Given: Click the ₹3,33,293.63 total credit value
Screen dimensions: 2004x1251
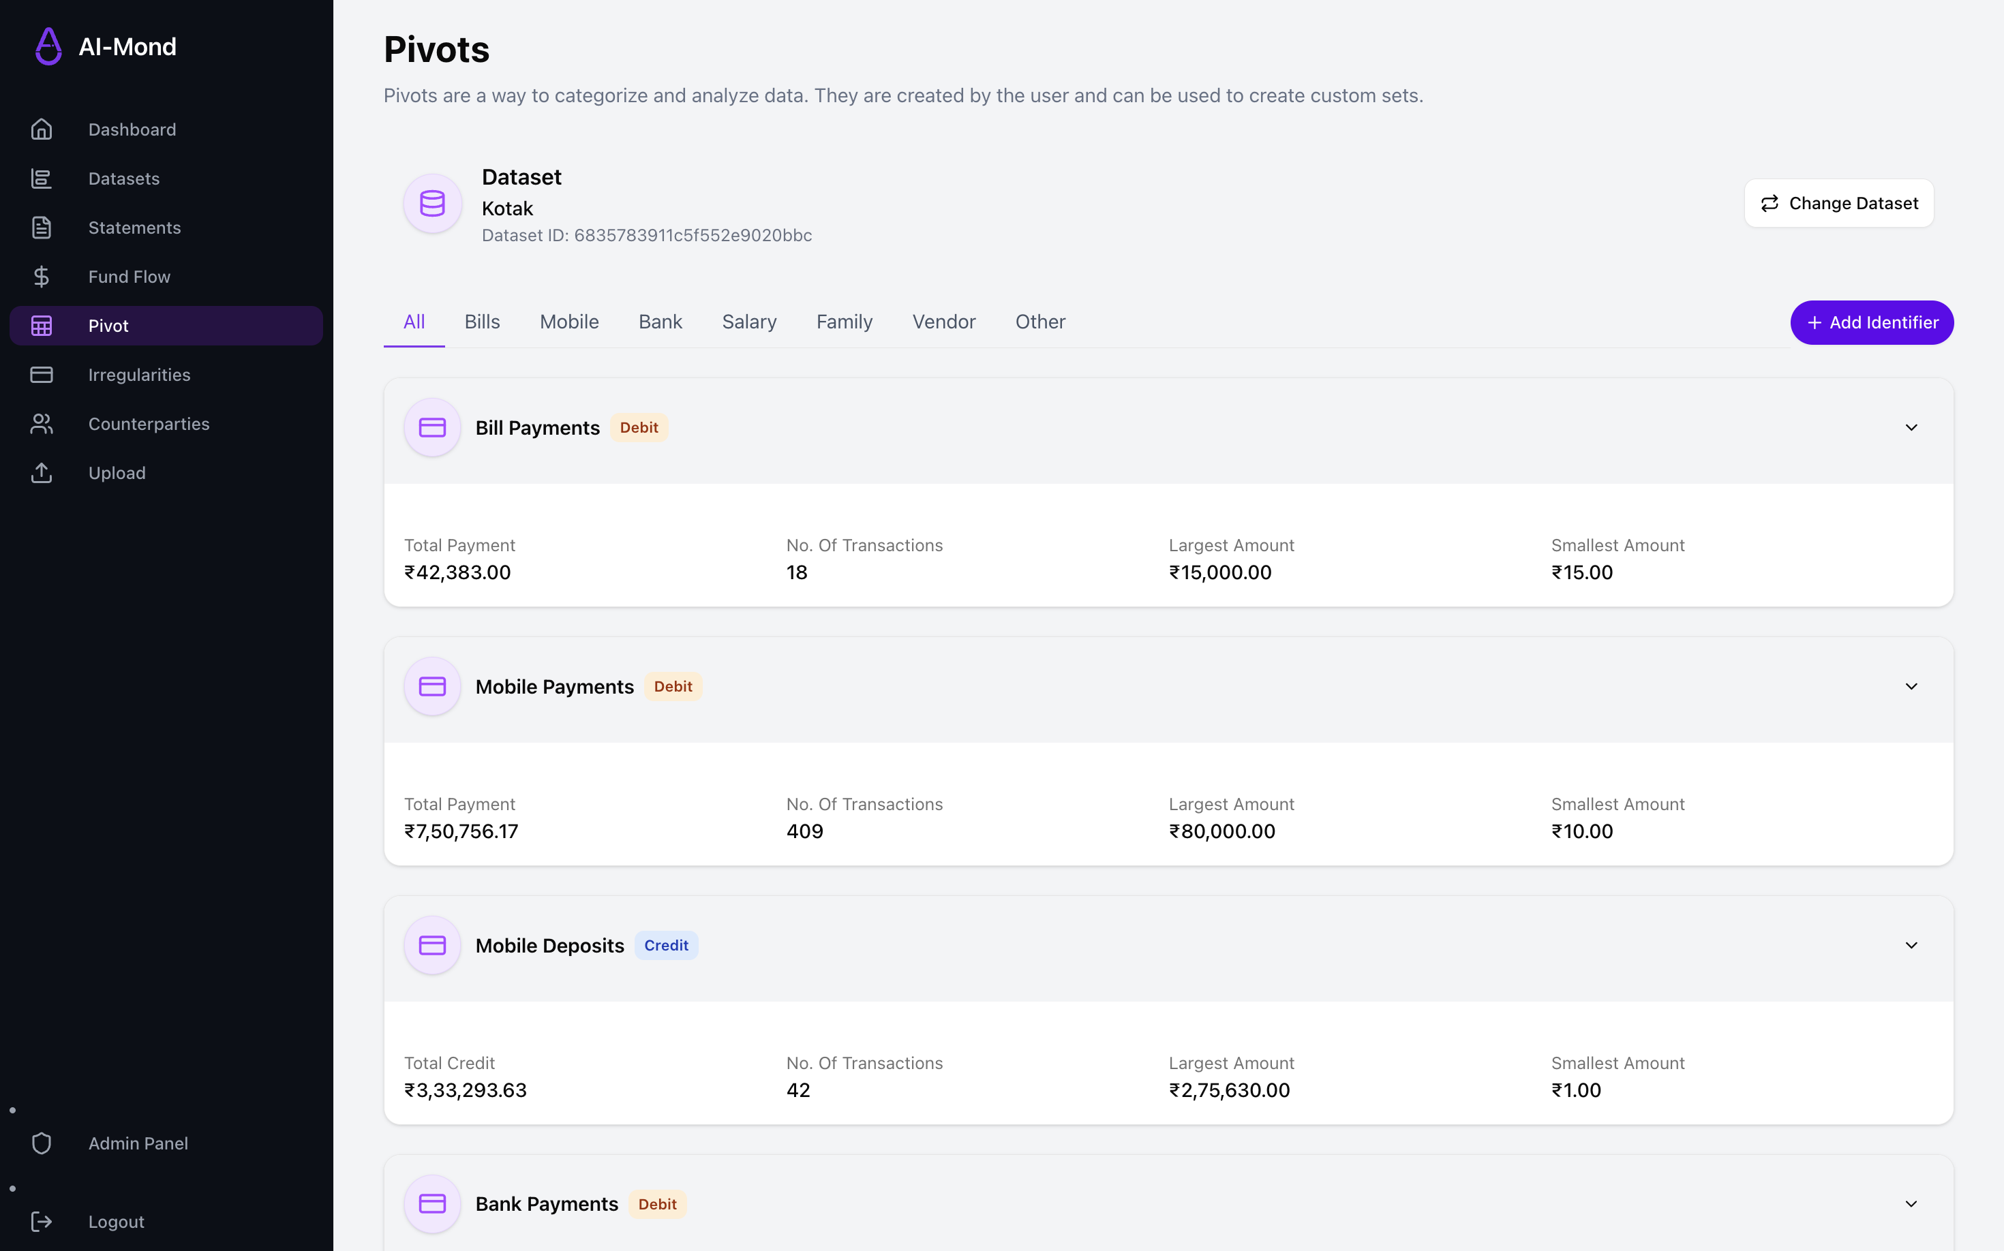Looking at the screenshot, I should coord(465,1090).
